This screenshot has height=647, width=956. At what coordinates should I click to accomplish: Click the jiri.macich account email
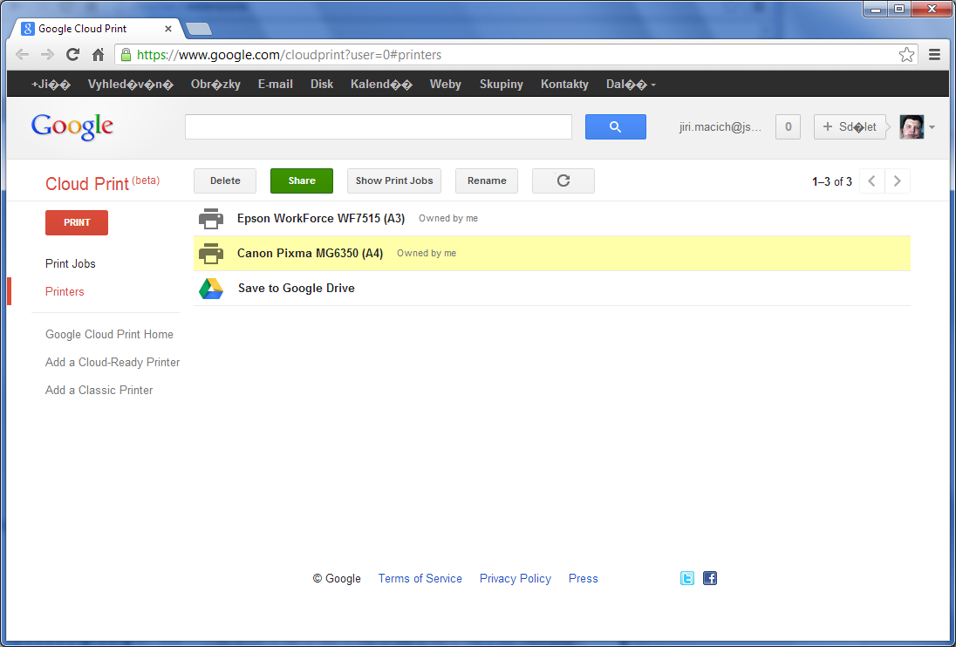point(720,127)
